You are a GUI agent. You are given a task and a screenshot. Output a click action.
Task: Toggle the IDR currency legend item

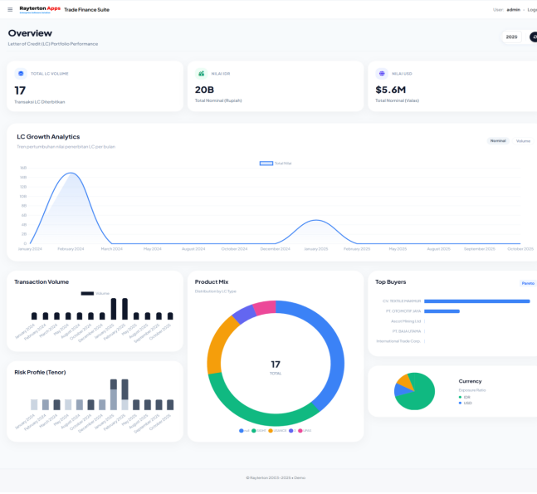(464, 397)
